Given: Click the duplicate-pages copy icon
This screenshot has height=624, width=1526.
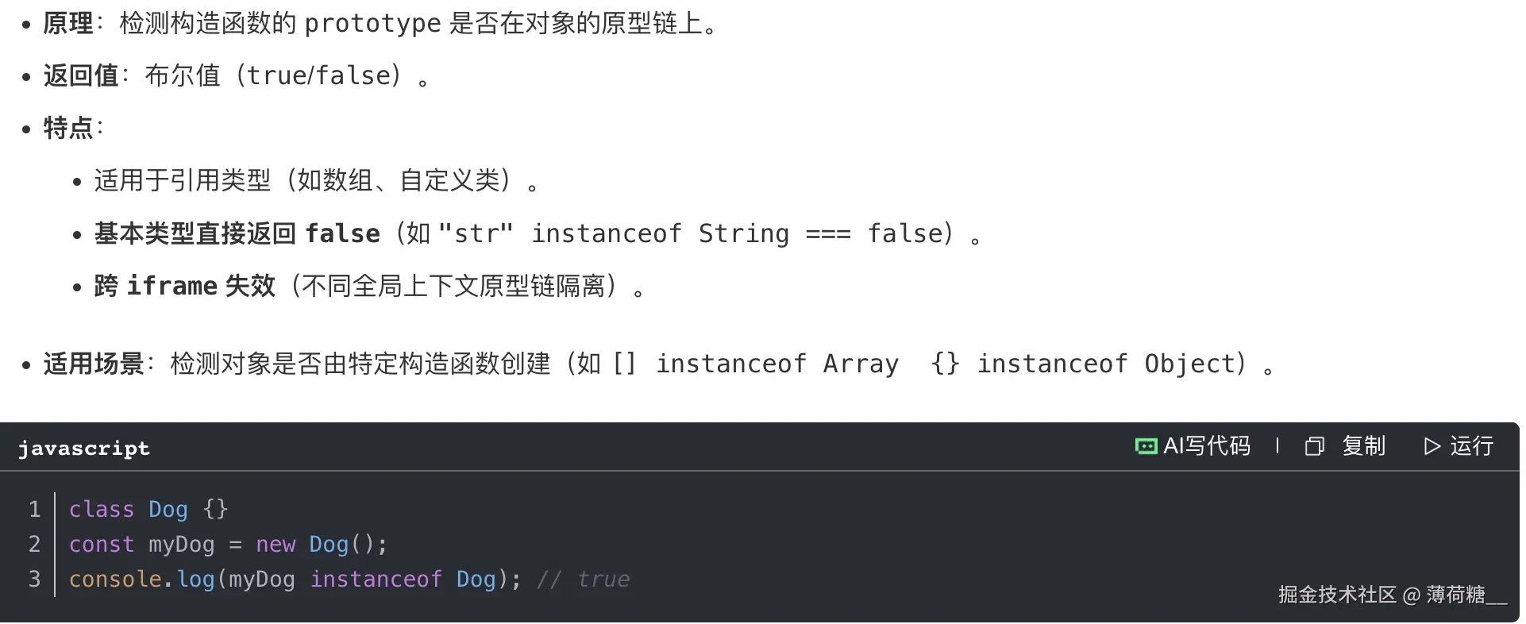Looking at the screenshot, I should 1314,446.
